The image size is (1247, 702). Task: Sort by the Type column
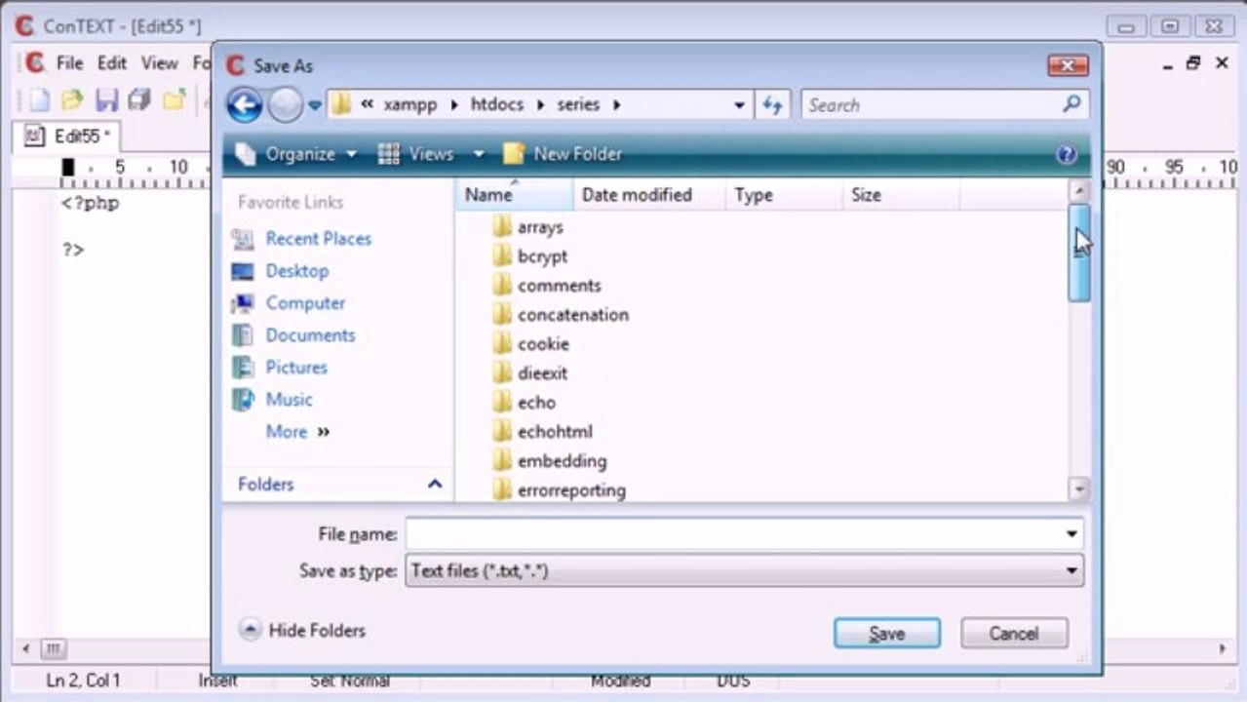[784, 195]
